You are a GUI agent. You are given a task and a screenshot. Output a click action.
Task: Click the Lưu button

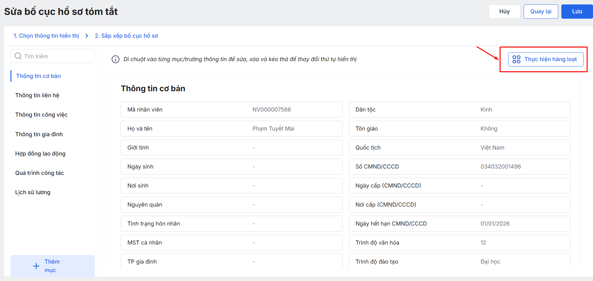[577, 11]
